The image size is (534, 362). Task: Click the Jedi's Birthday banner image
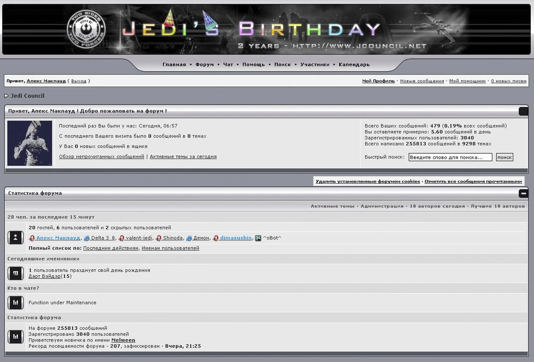coord(266,29)
